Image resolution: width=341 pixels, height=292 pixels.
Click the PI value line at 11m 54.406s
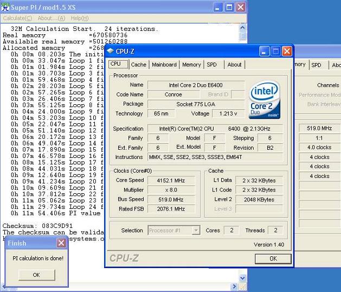click(x=56, y=213)
